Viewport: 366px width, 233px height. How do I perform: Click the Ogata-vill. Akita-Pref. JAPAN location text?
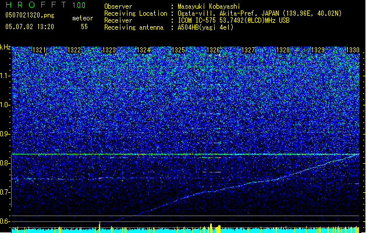(260, 13)
